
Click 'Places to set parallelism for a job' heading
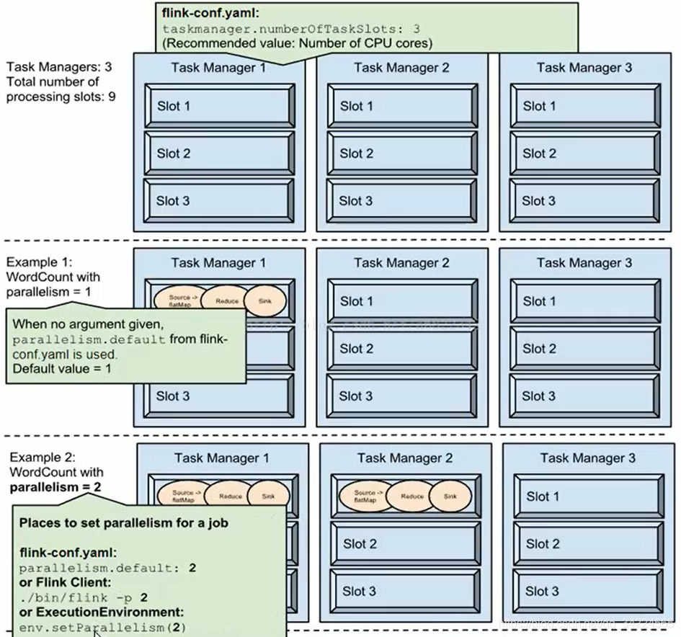pos(124,523)
